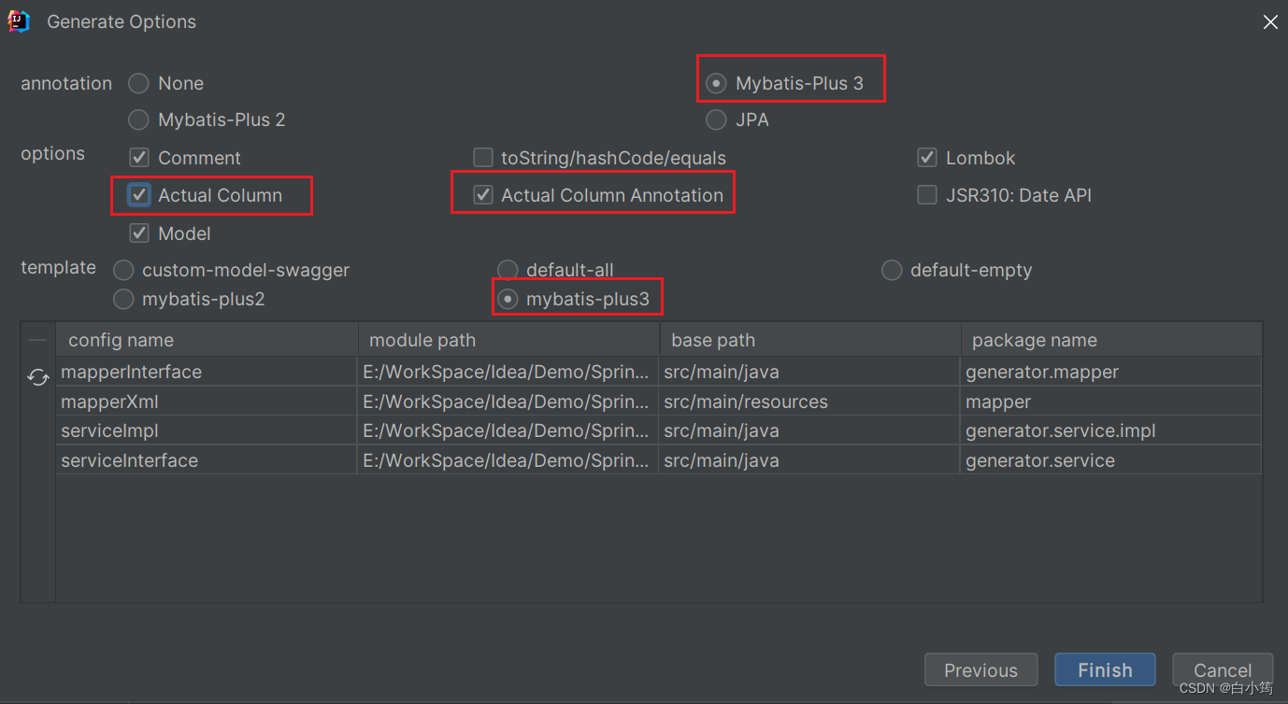Click the base path column header
Viewport: 1288px width, 704px height.
point(810,340)
